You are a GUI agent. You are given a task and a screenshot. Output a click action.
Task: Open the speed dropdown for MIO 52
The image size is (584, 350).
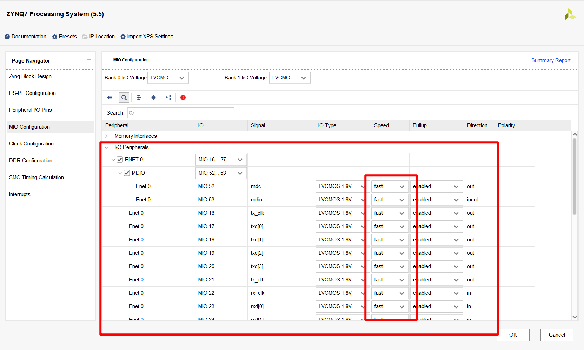(x=390, y=187)
